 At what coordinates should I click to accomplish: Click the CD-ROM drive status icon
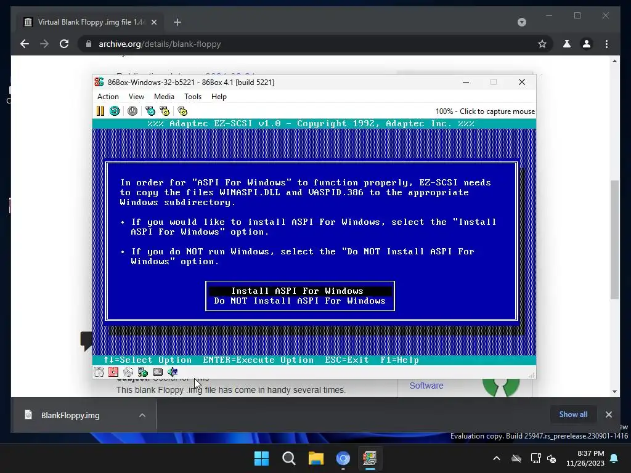tap(128, 372)
